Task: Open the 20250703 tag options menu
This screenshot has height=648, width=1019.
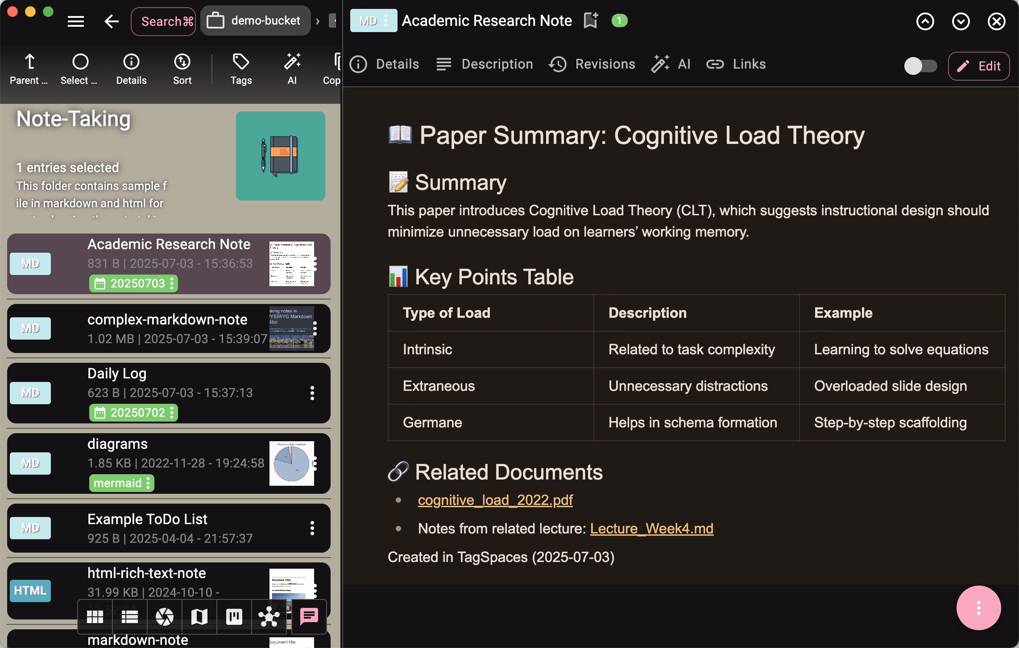Action: tap(172, 283)
